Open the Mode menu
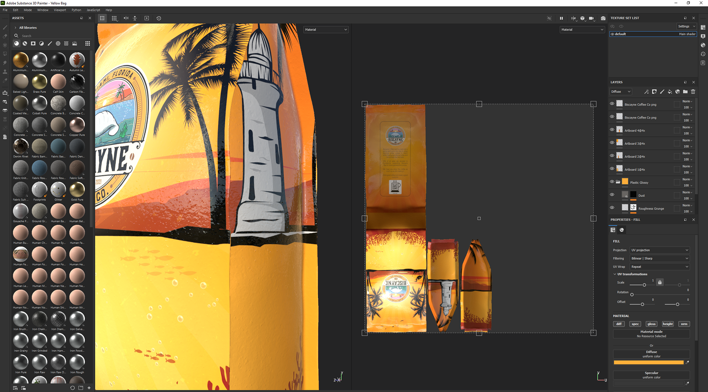 tap(28, 10)
